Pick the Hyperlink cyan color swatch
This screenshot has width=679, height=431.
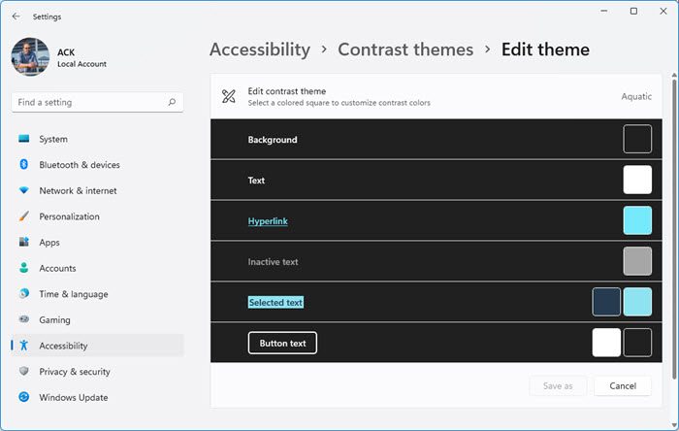(x=637, y=220)
